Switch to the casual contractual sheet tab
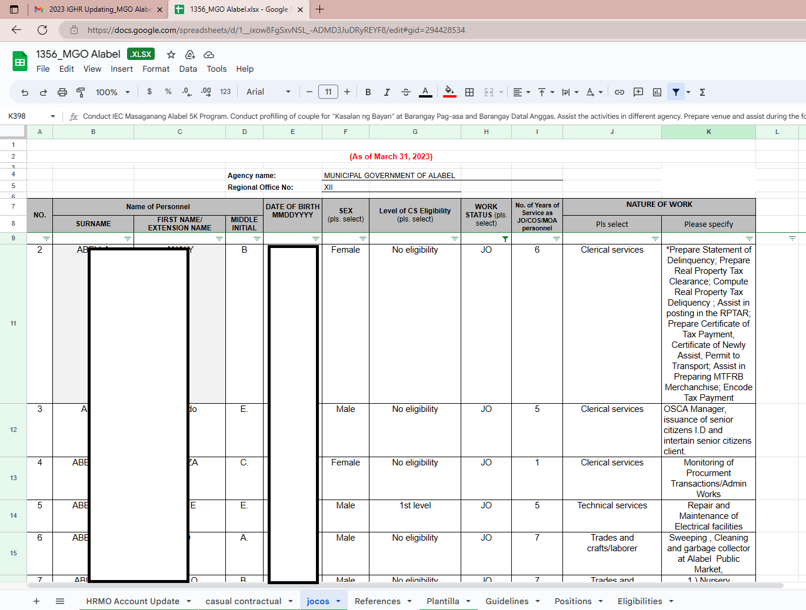Screen dimensions: 806x610 coord(244,601)
